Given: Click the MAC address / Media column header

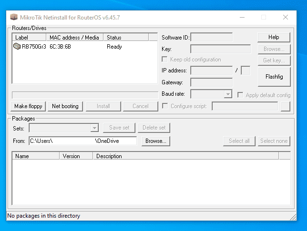Looking at the screenshot, I should [x=75, y=37].
